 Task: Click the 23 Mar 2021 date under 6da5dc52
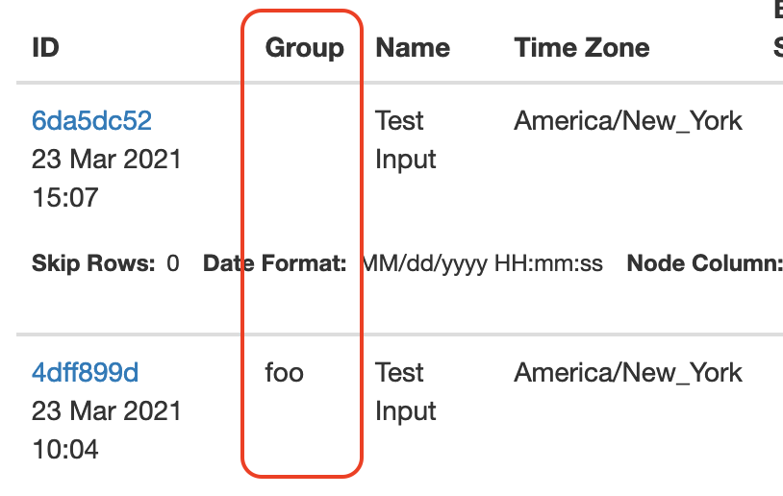[x=106, y=160]
